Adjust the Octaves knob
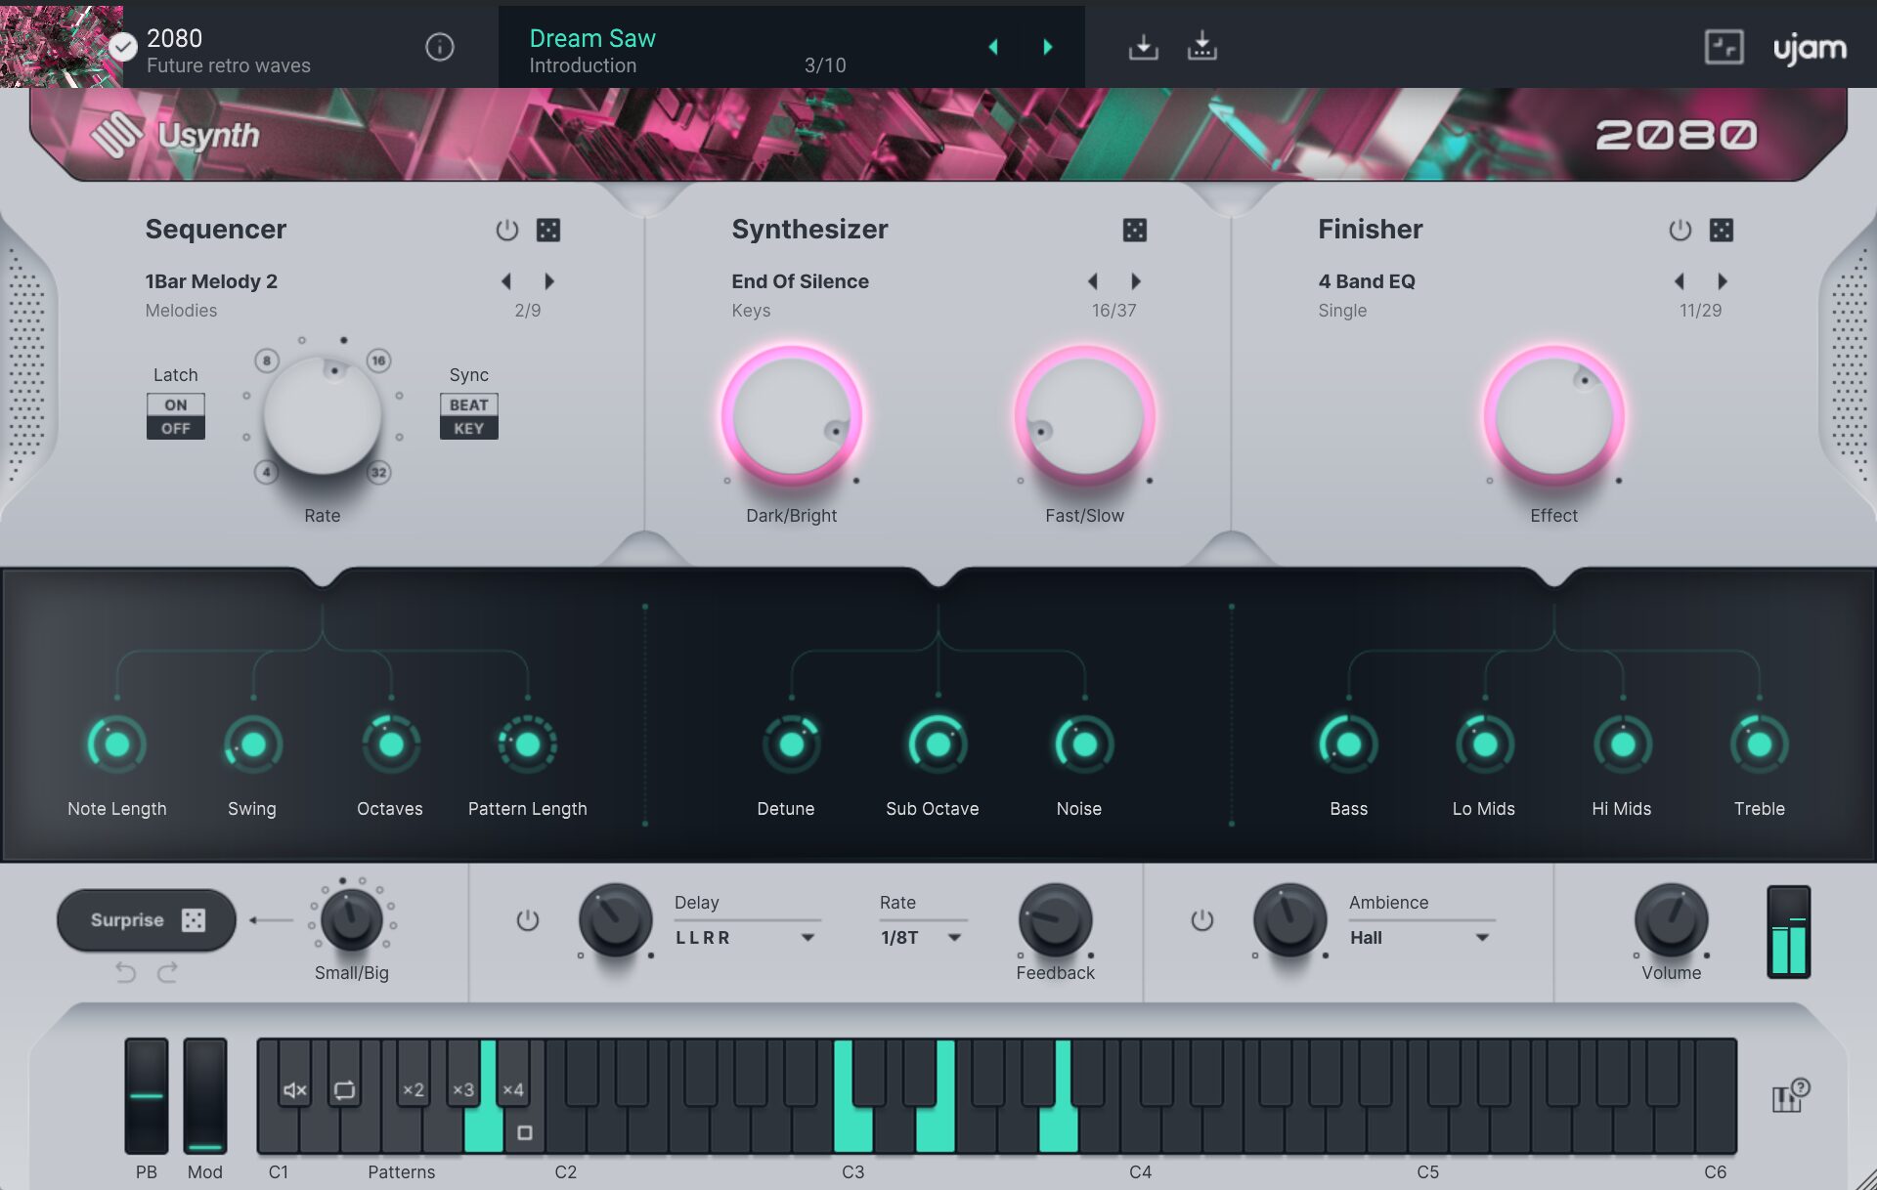Viewport: 1877px width, 1190px height. (x=391, y=744)
